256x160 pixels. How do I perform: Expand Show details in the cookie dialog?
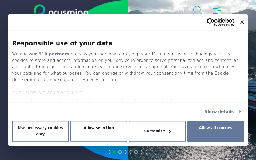point(222,111)
